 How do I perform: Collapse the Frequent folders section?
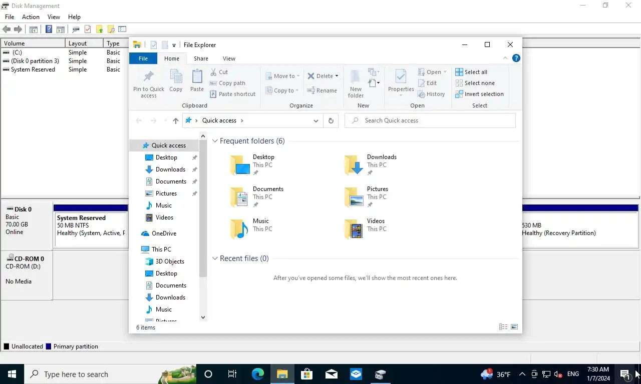click(215, 141)
